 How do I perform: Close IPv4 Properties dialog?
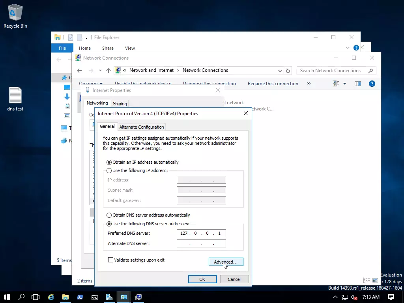pyautogui.click(x=246, y=113)
